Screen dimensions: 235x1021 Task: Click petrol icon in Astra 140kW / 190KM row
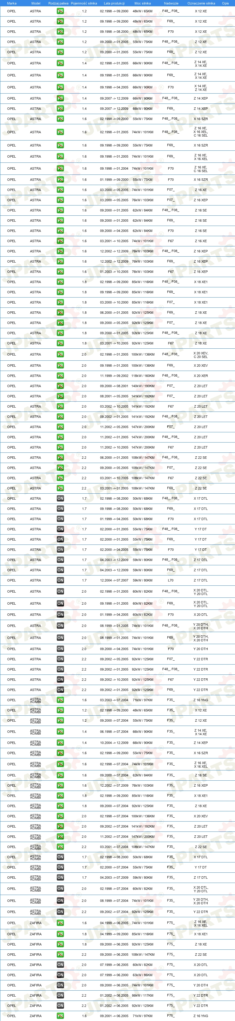[x=60, y=386]
